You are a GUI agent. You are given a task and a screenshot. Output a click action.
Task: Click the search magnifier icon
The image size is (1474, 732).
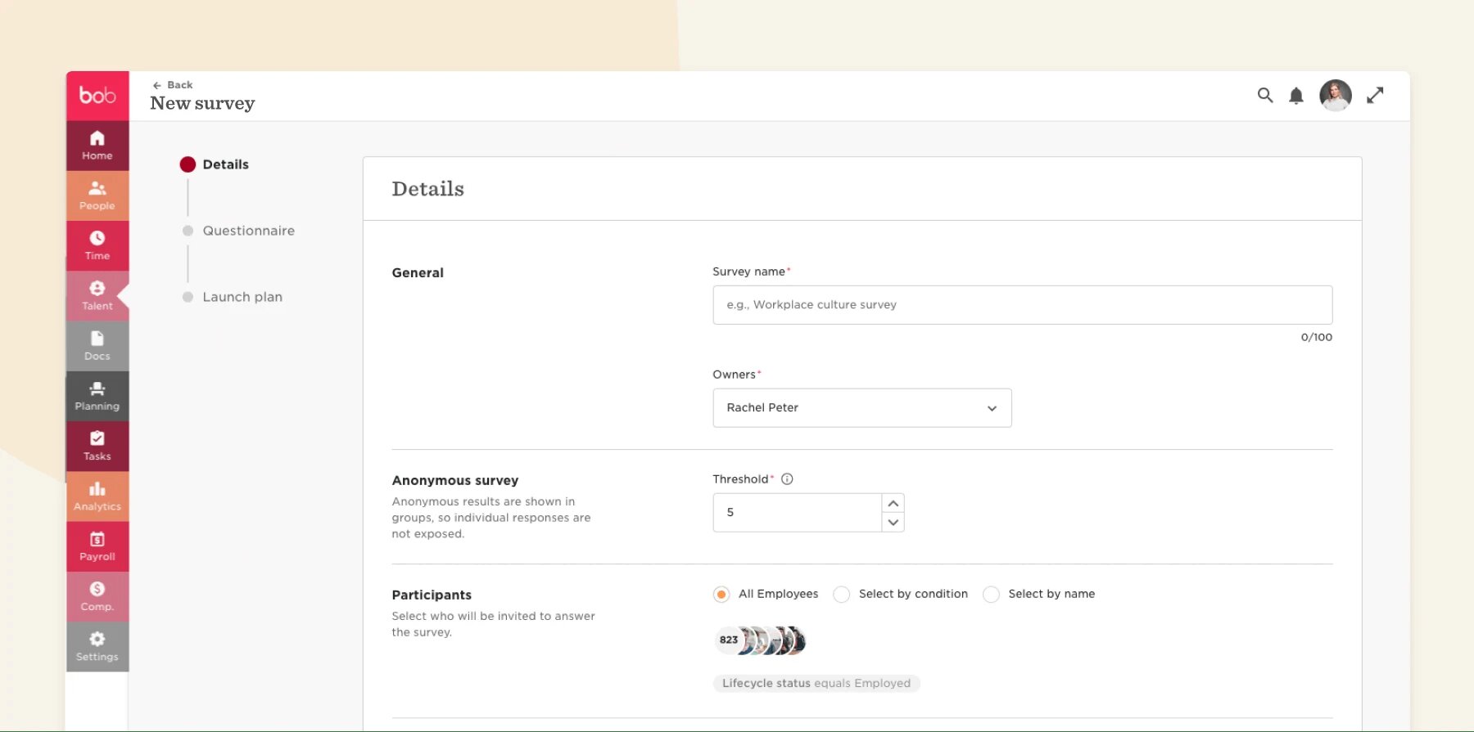1264,96
